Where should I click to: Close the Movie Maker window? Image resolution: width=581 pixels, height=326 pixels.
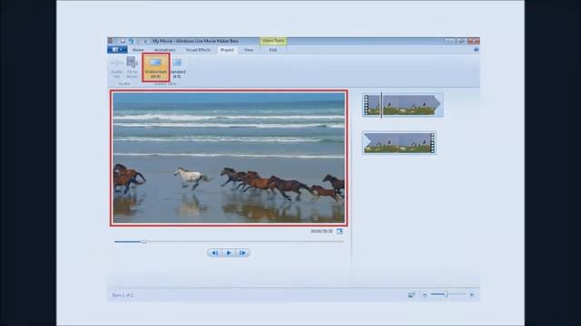point(474,41)
